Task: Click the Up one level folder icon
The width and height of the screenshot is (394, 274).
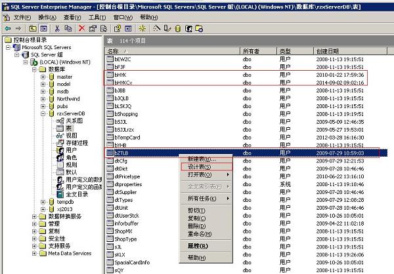Action: (x=32, y=29)
